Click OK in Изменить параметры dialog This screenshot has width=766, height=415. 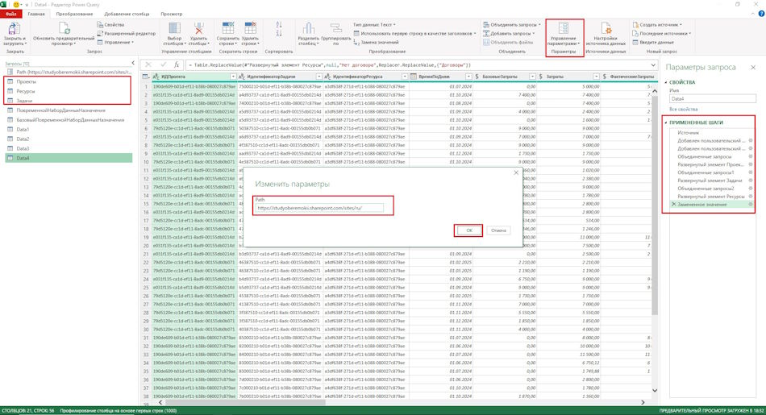469,230
